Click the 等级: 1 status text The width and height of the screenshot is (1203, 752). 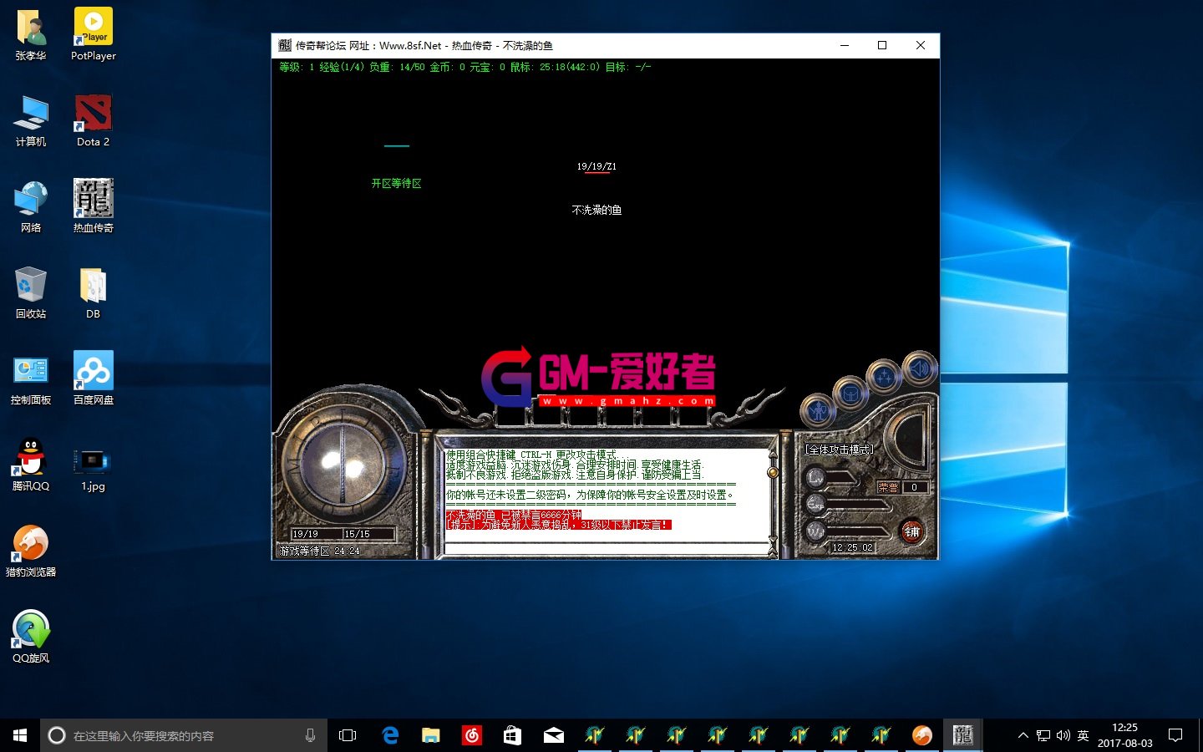[297, 67]
